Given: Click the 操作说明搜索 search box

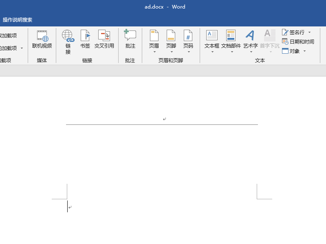Looking at the screenshot, I should [18, 20].
